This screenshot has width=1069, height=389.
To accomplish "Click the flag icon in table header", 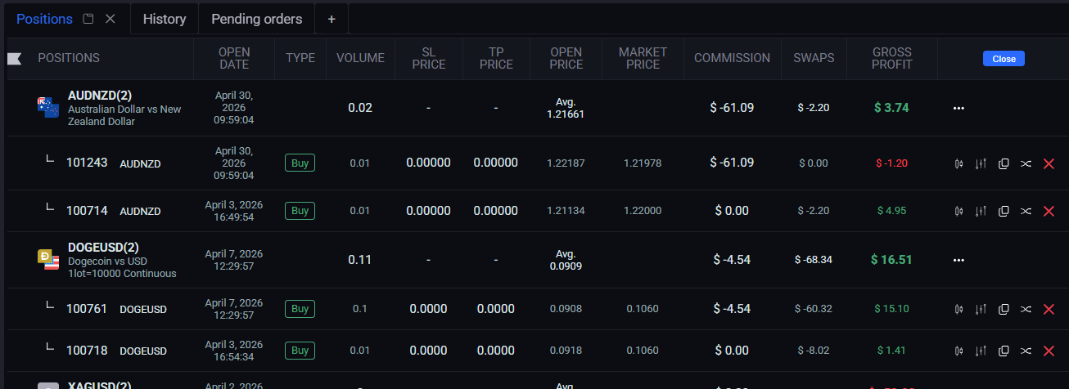I will 14,58.
